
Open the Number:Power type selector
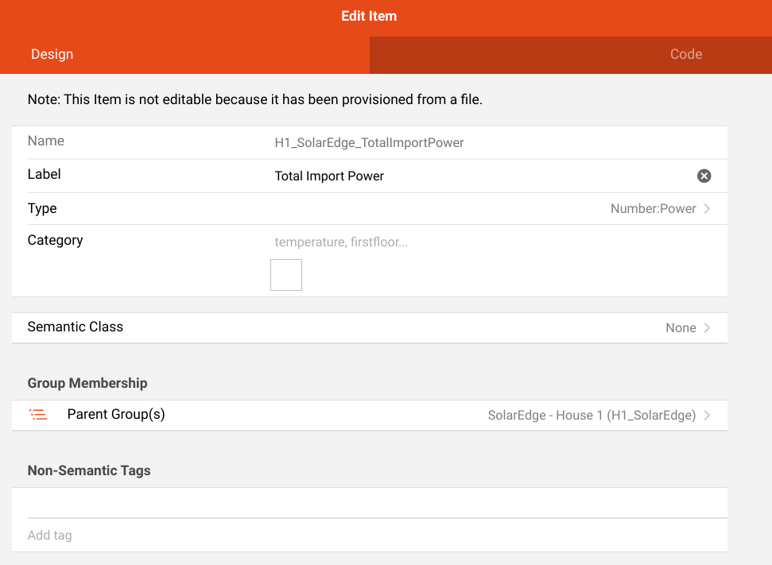coord(653,209)
